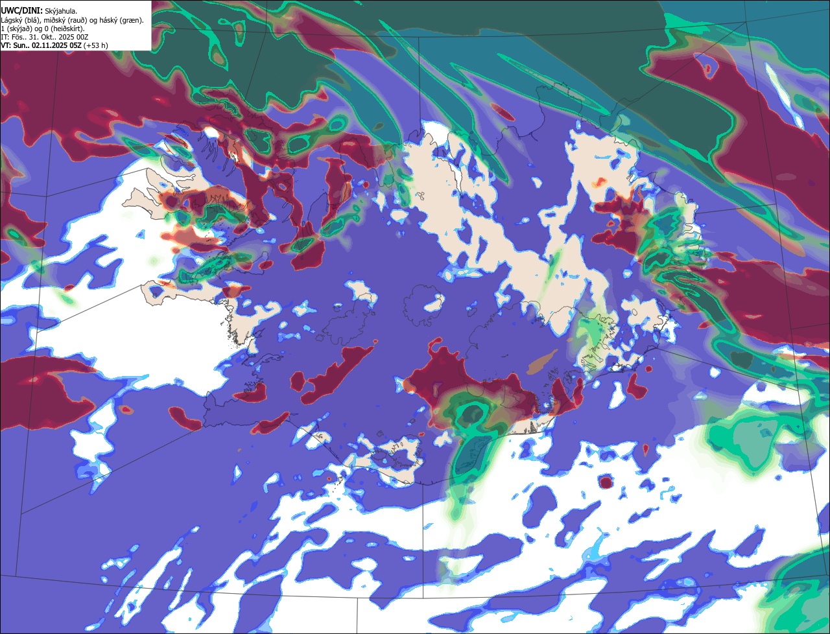
Task: Click the word 'Skýjahula.' in the legend
Action: [x=61, y=12]
